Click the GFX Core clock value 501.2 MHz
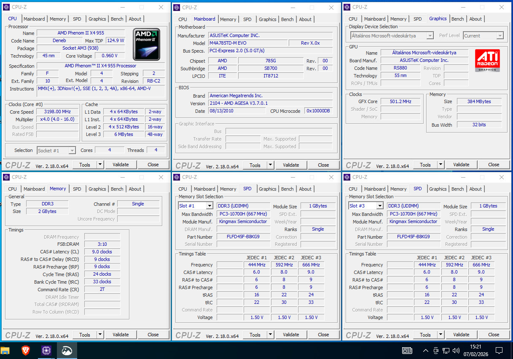This screenshot has width=513, height=359. click(400, 101)
